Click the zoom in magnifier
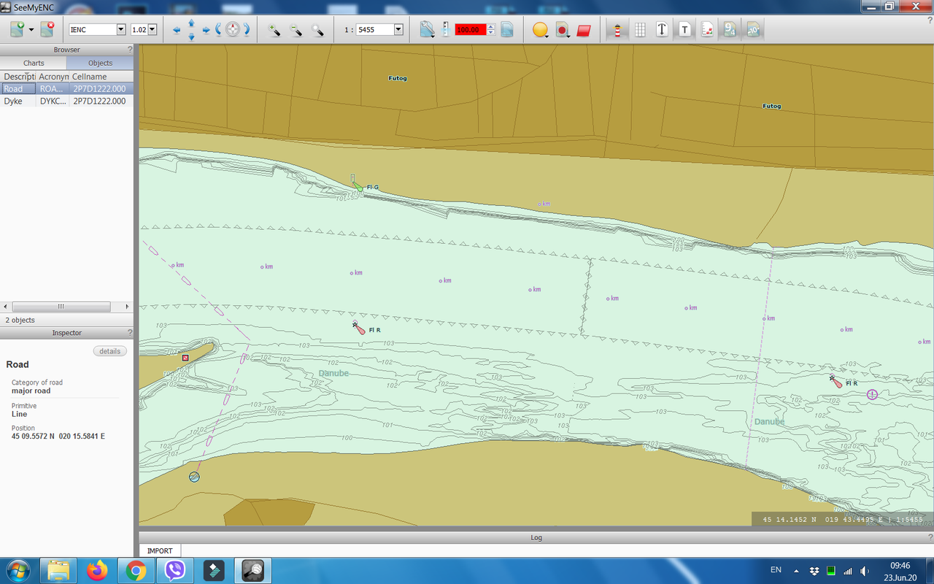The image size is (934, 584). [274, 30]
